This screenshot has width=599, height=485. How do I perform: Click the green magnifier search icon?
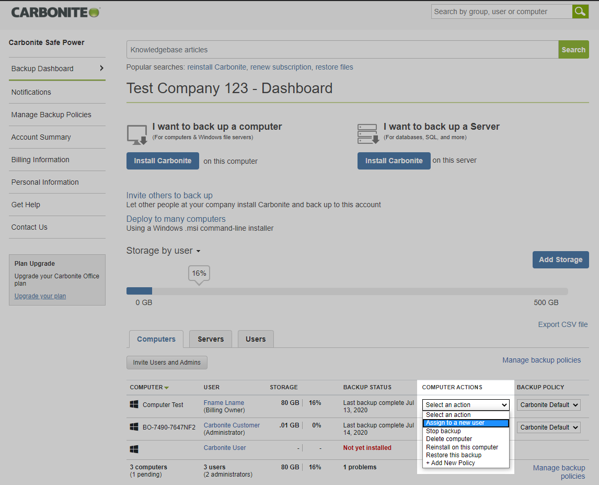580,12
